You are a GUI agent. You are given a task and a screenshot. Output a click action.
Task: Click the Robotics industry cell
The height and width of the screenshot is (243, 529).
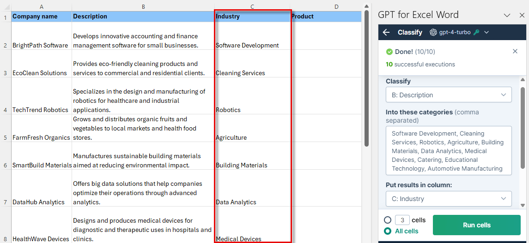tap(252, 96)
